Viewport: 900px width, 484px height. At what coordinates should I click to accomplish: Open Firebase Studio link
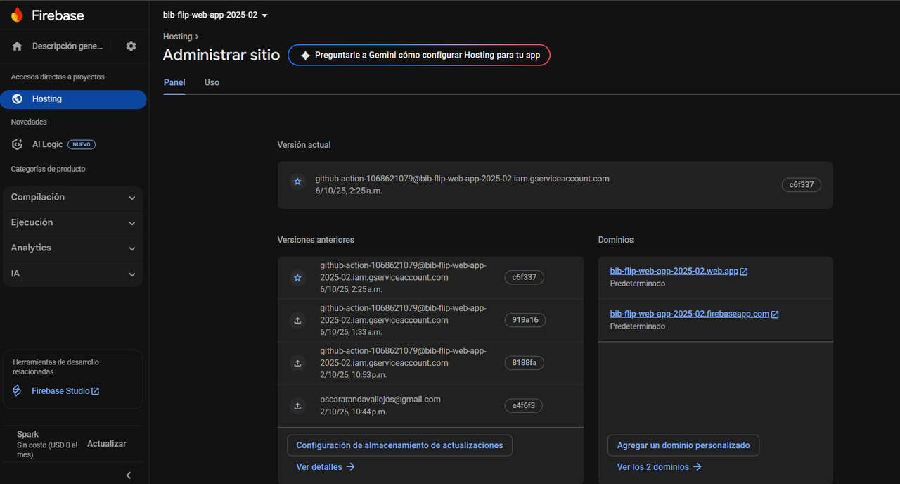(65, 390)
